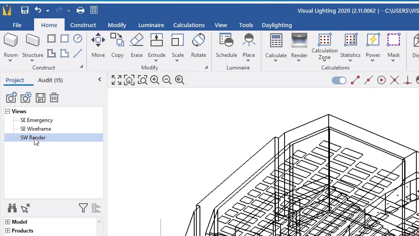Click the add new view camera icon
Screen dimensions: 419x236
11,97
